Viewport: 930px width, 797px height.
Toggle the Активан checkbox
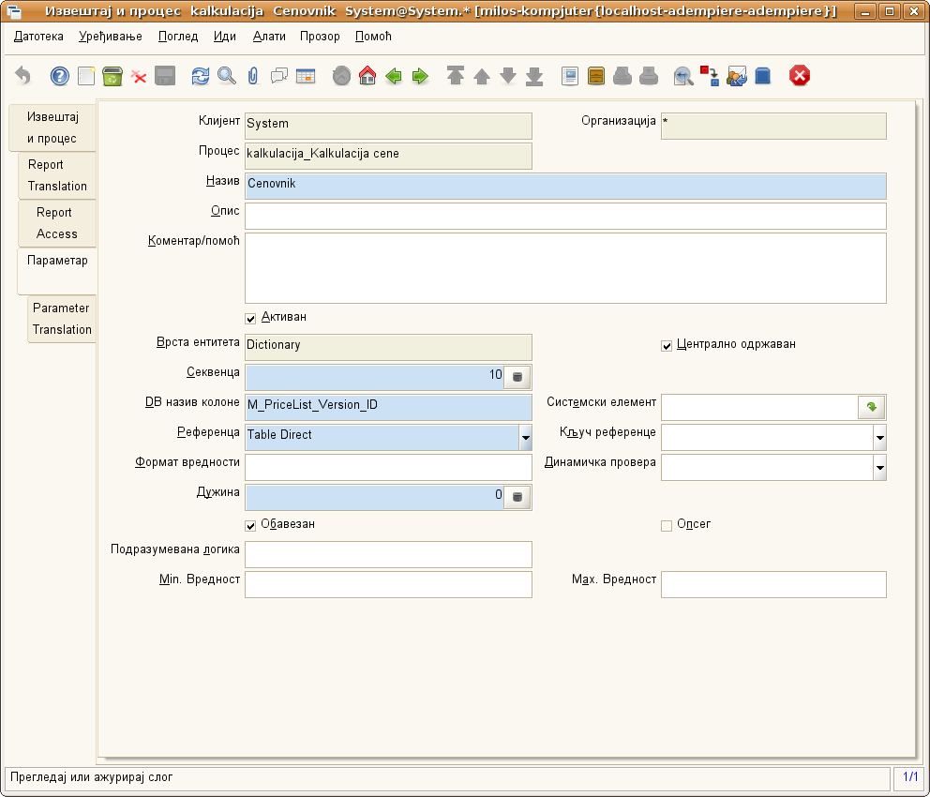pos(250,319)
